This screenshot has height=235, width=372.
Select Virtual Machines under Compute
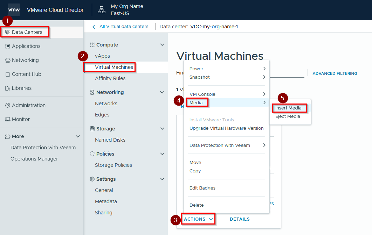point(114,67)
